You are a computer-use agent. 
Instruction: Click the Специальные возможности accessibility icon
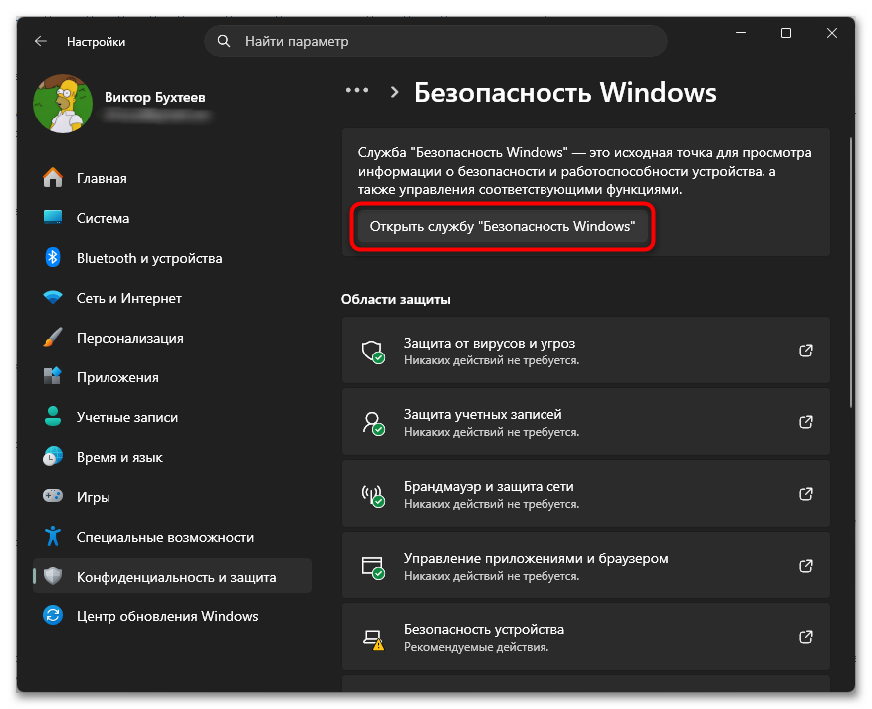[x=53, y=536]
